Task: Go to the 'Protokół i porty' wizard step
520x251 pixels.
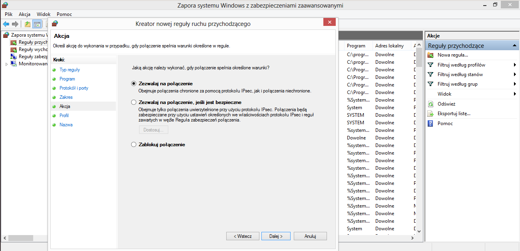Action: (x=74, y=88)
